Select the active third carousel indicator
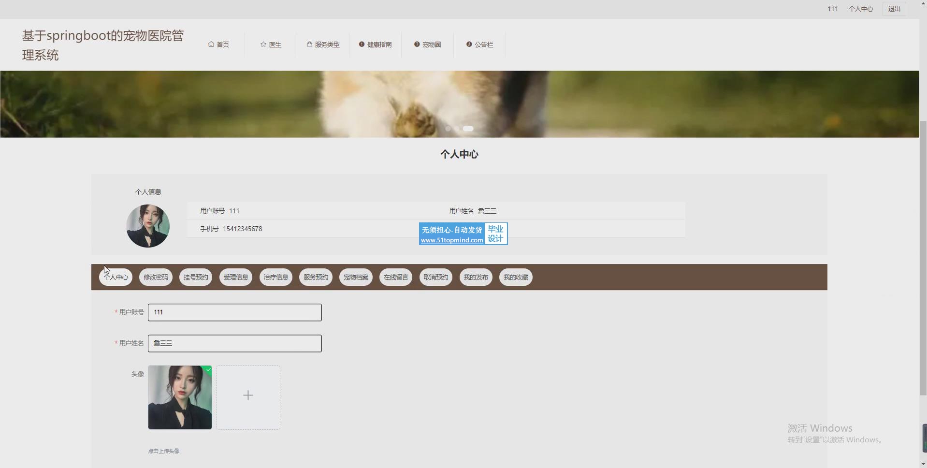This screenshot has height=468, width=927. point(468,129)
